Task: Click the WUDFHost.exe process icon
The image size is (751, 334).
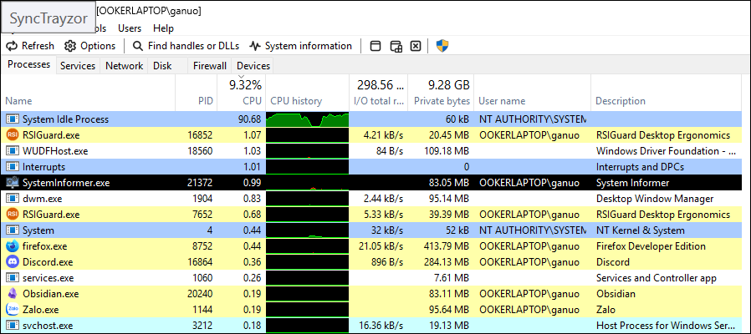Action: click(x=13, y=151)
